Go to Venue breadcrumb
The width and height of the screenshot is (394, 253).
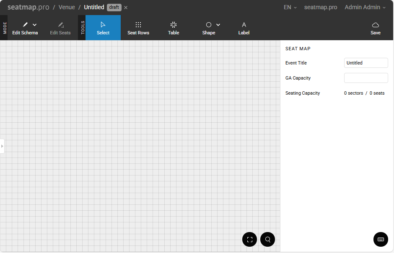click(x=67, y=8)
